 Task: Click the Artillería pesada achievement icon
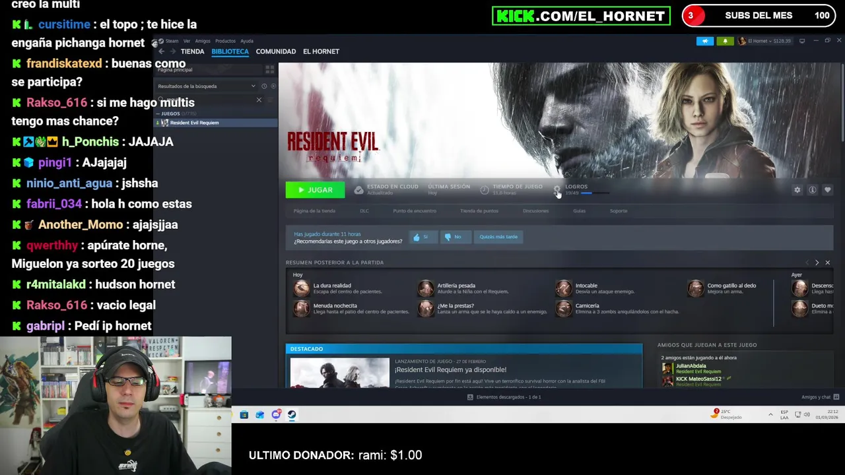(x=426, y=288)
